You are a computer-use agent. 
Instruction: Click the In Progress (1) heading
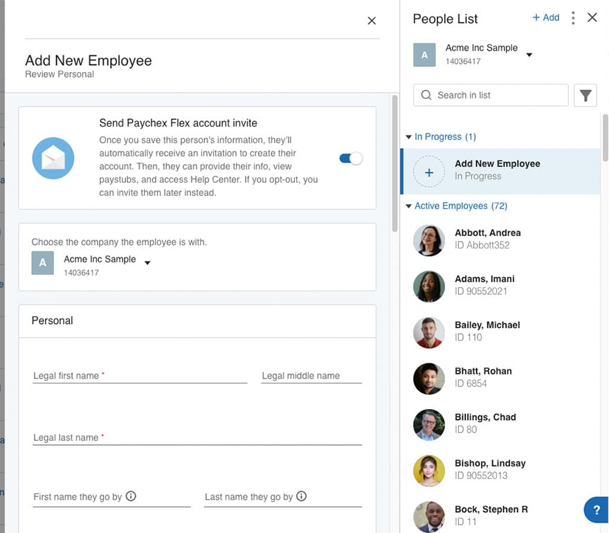click(x=445, y=137)
